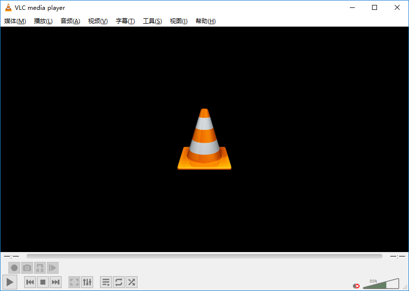409x291 pixels.
Task: Click the VLC cone title bar icon
Action: [x=8, y=7]
